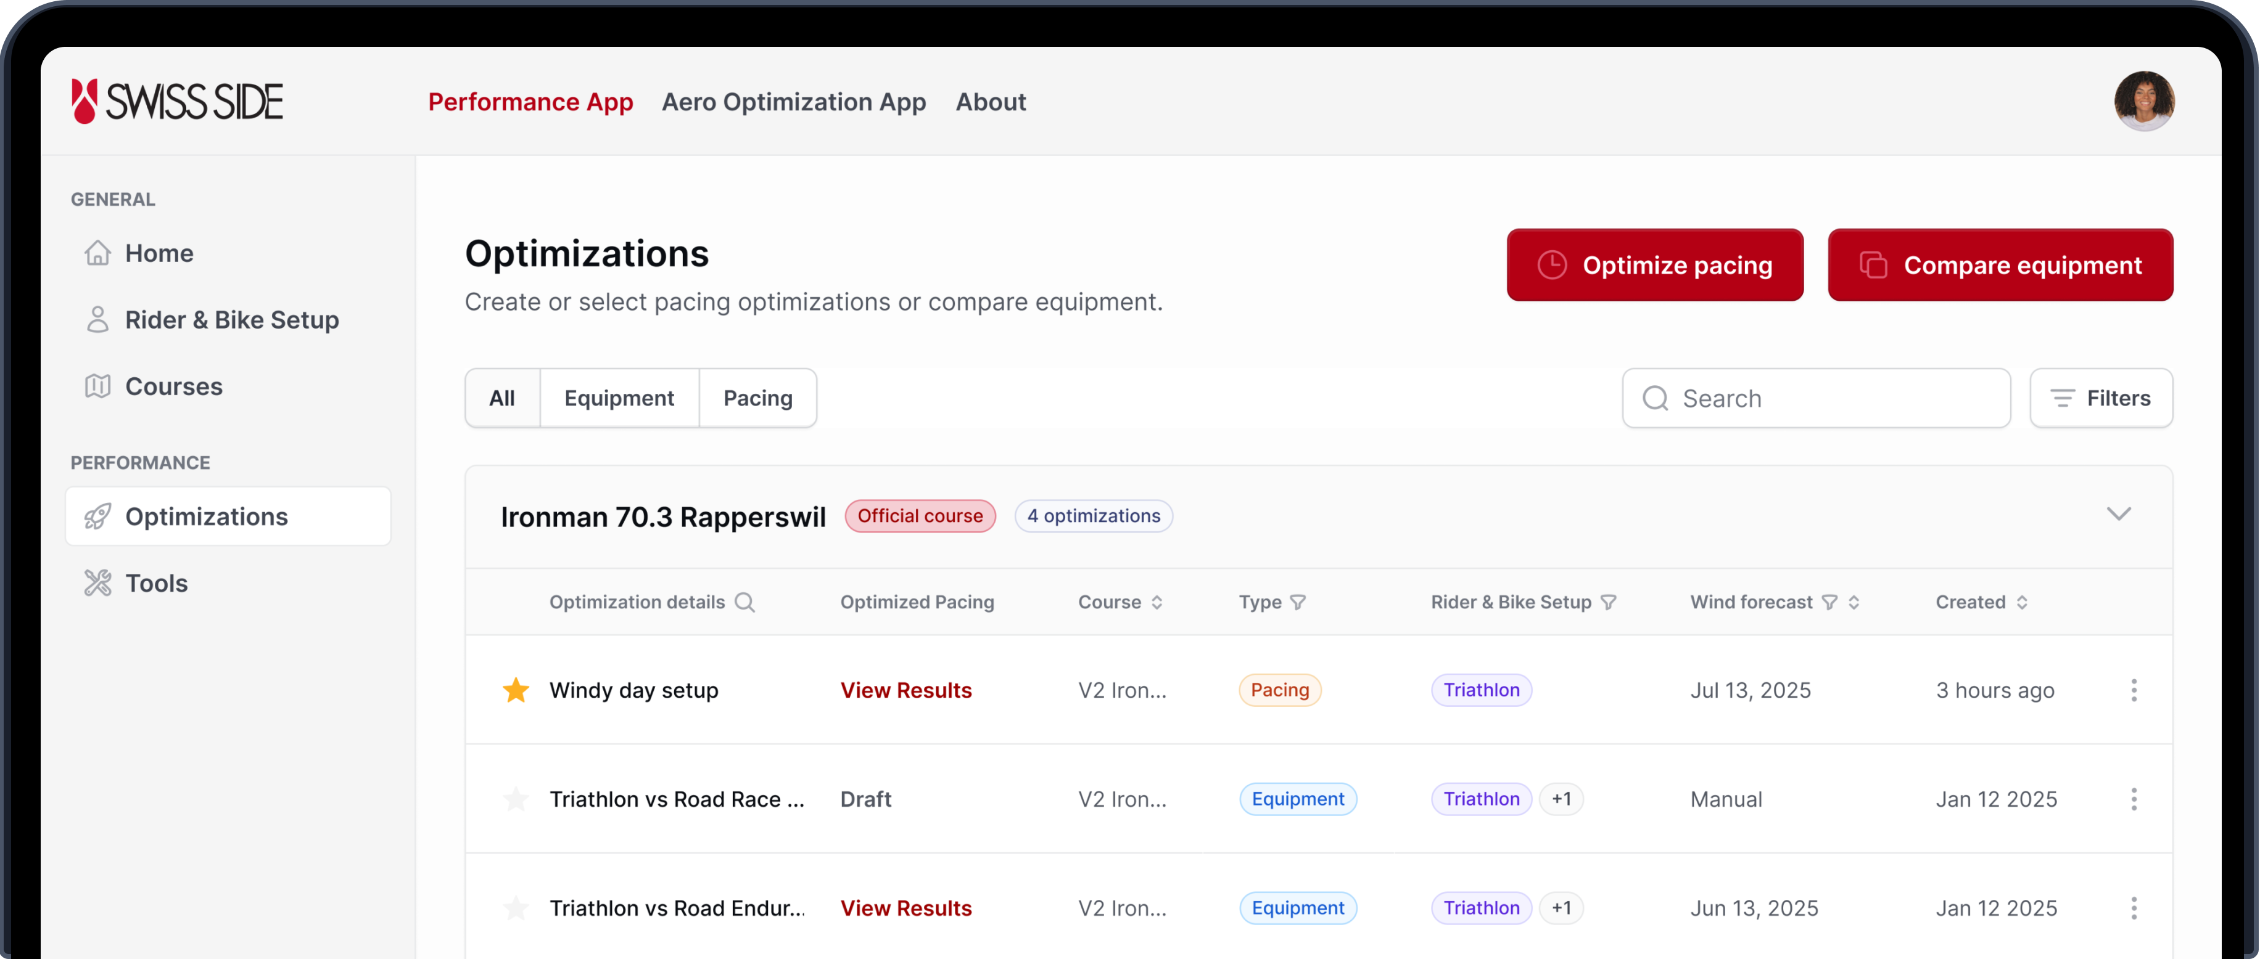Click Jun 13, 2025 wind forecast
Viewport: 2260px width, 959px height.
point(1755,907)
